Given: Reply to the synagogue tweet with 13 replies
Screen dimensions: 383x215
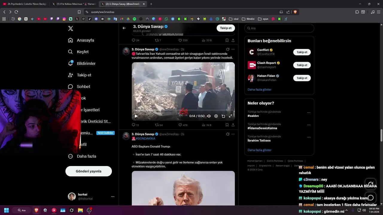Looking at the screenshot, I should [135, 125].
